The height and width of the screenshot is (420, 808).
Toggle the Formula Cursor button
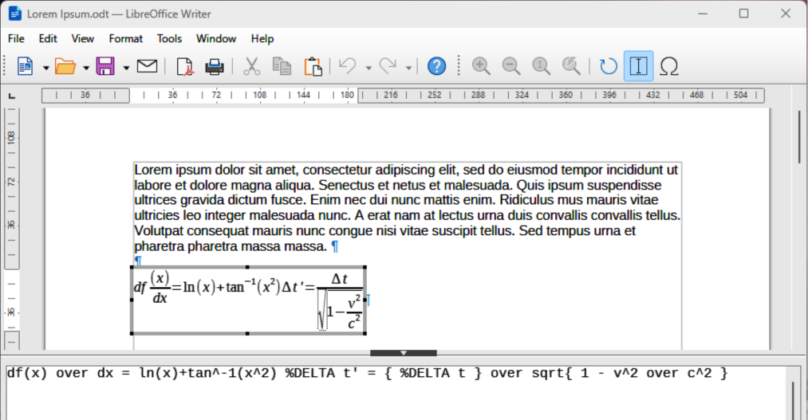click(x=638, y=66)
